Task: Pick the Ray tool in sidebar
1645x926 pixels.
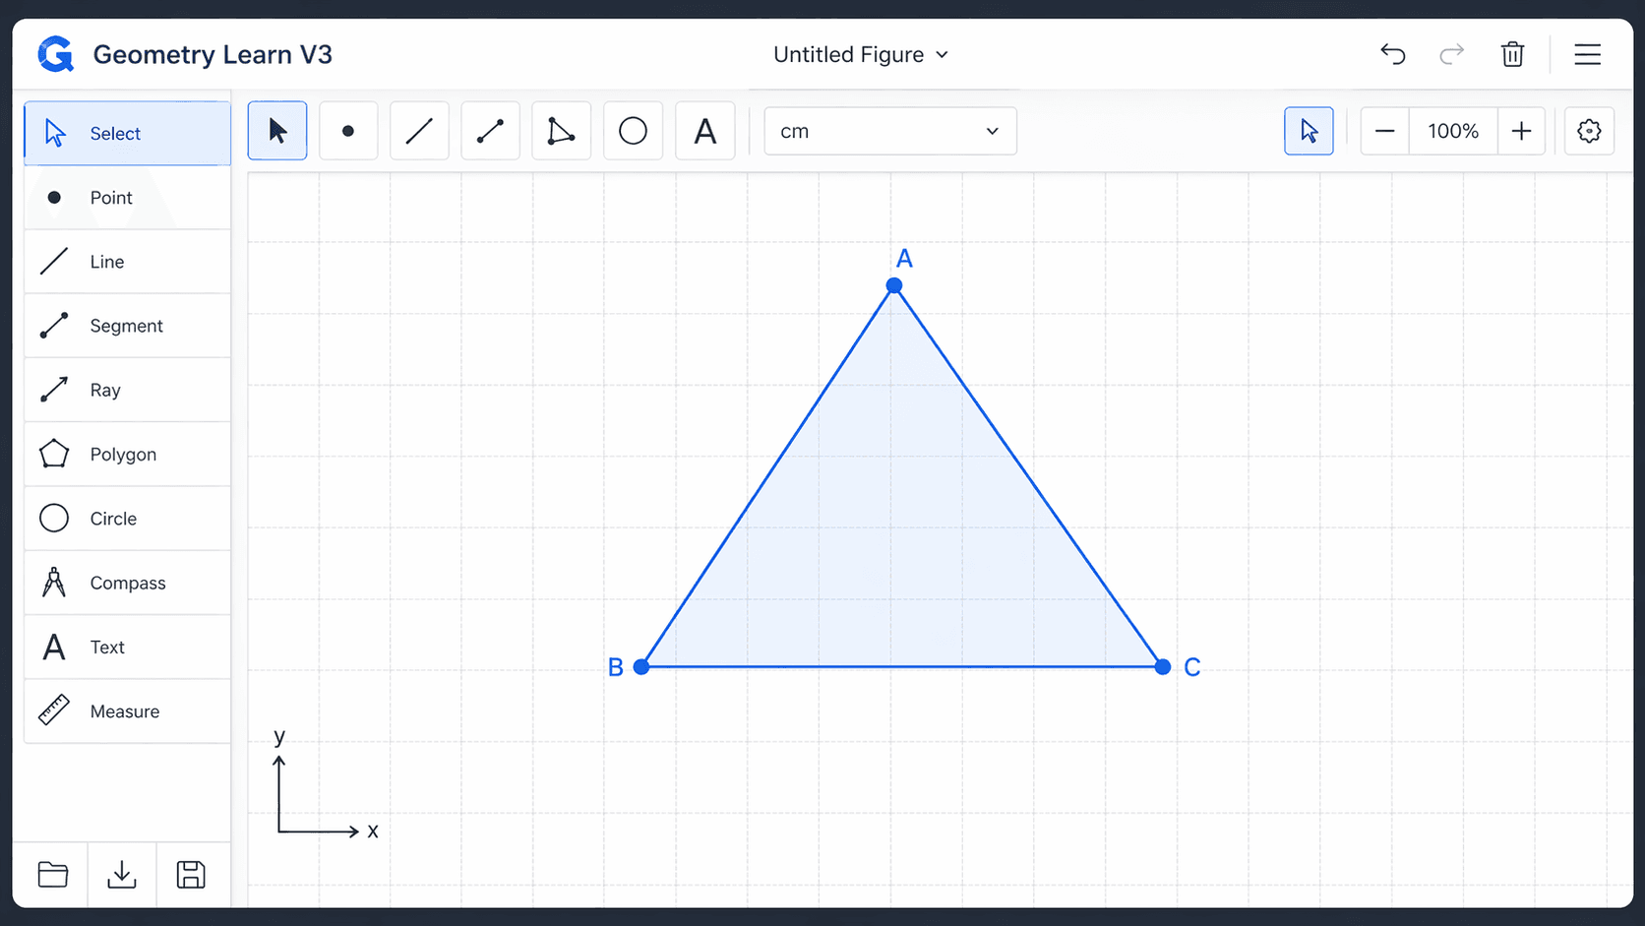Action: tap(128, 390)
